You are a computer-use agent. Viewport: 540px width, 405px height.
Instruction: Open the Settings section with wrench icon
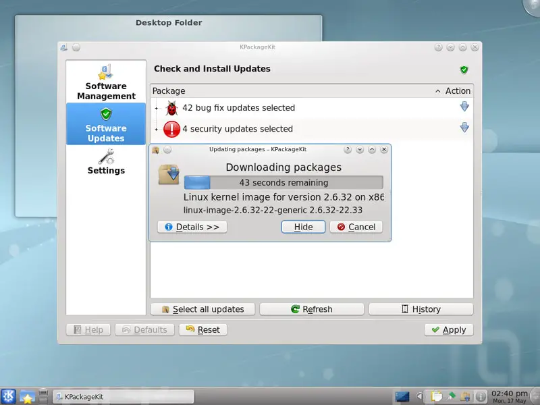pos(106,162)
